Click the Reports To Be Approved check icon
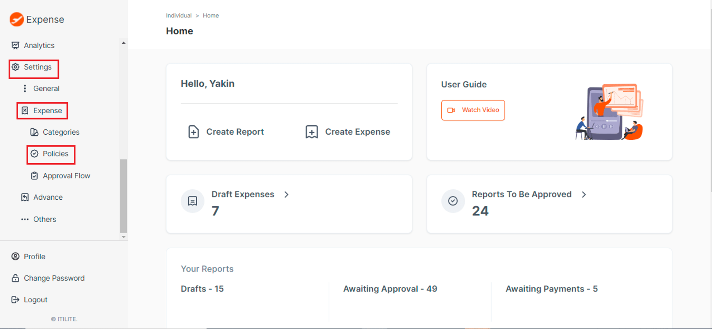Viewport: 716px width, 329px height. coord(453,201)
